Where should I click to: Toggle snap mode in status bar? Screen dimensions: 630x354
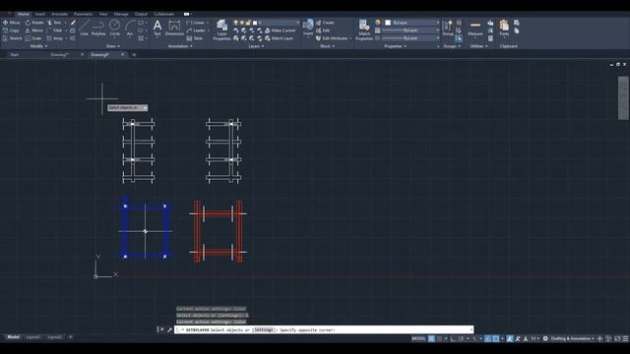coord(440,338)
